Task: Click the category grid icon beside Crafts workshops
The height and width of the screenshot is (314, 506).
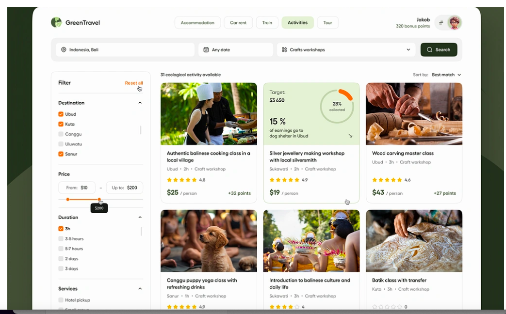Action: click(284, 50)
